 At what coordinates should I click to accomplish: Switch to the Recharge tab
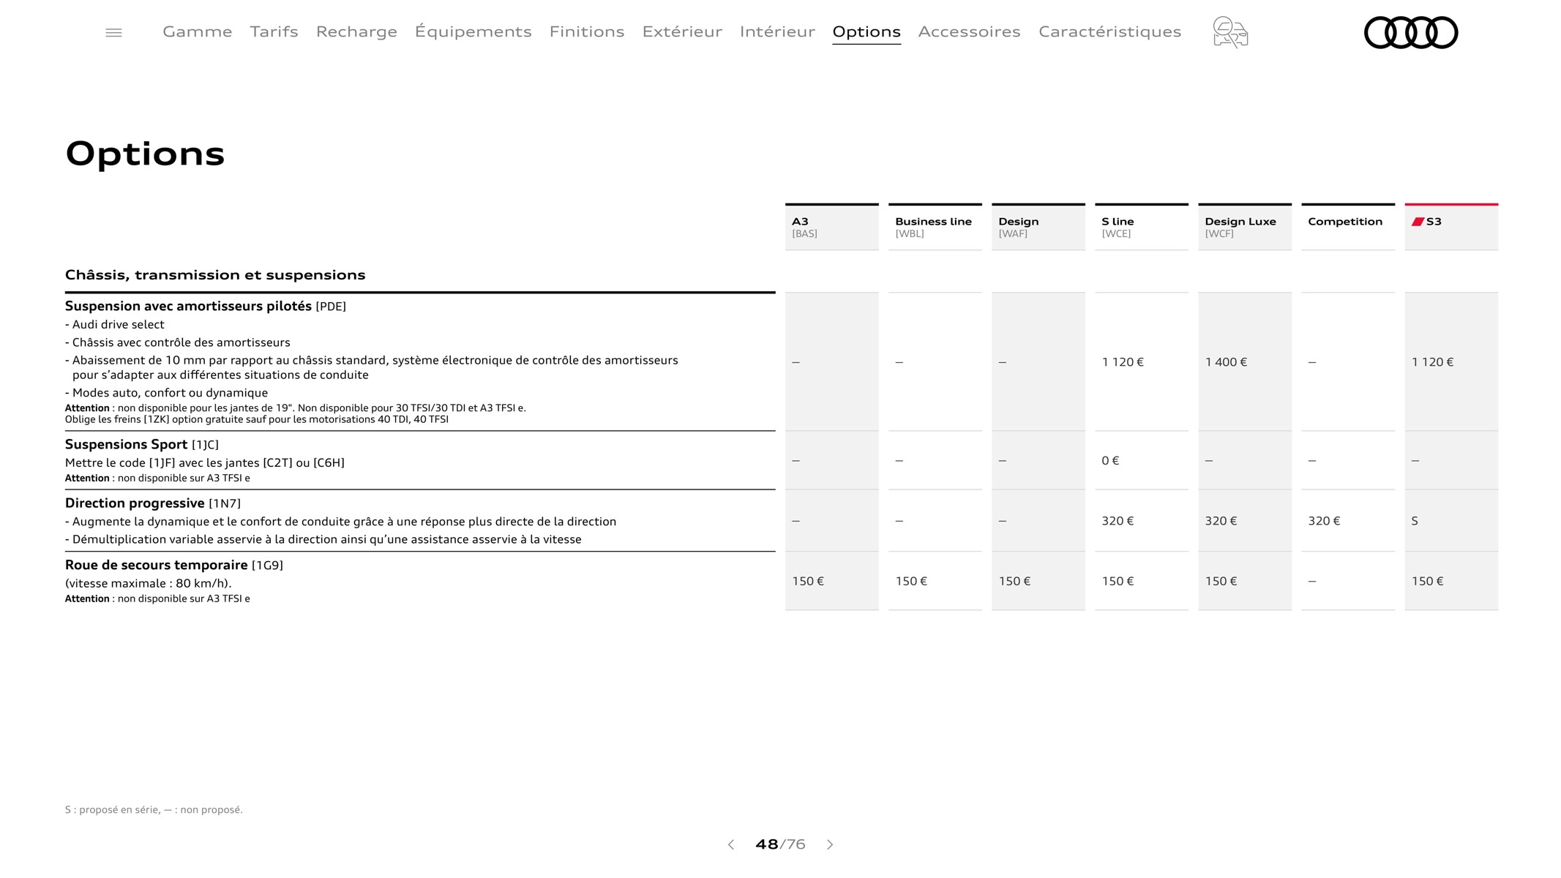pos(356,31)
